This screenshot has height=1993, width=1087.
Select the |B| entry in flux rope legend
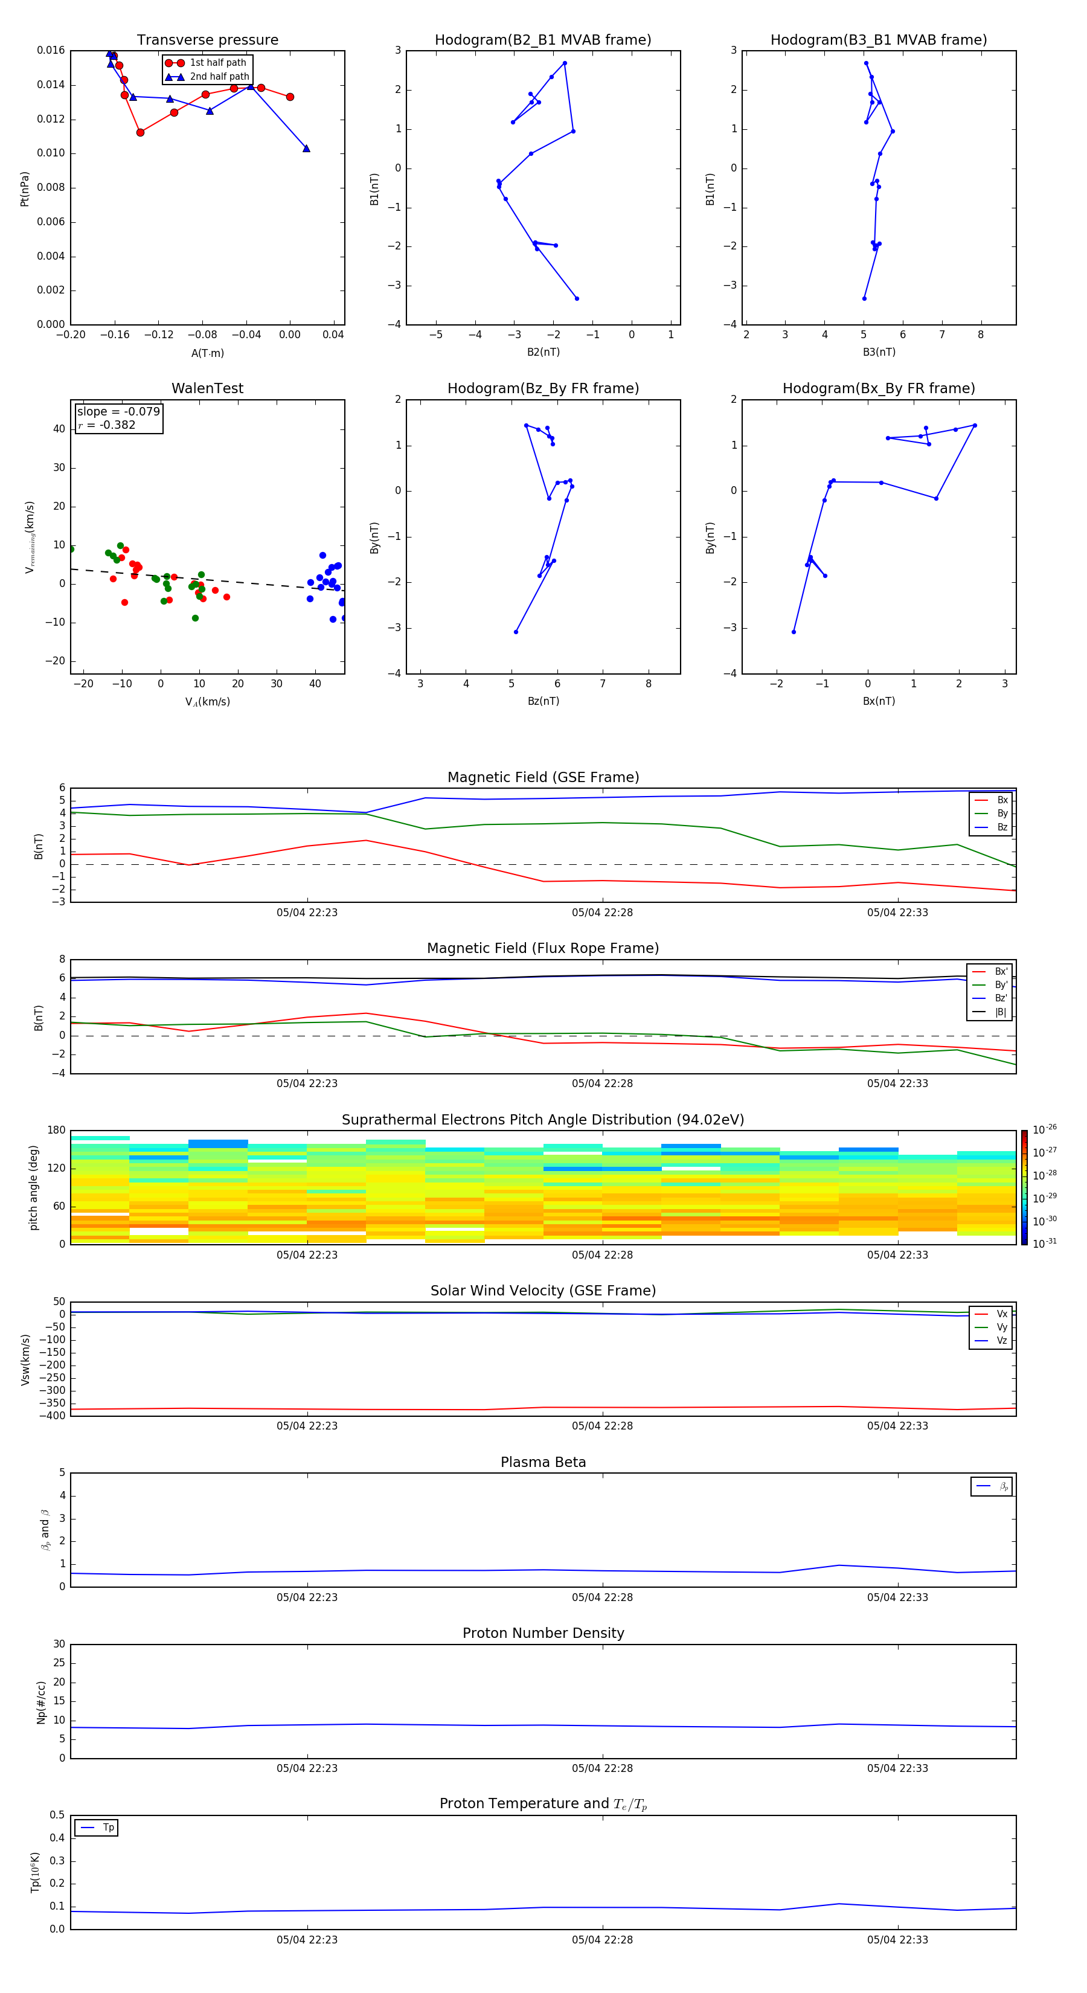990,1012
